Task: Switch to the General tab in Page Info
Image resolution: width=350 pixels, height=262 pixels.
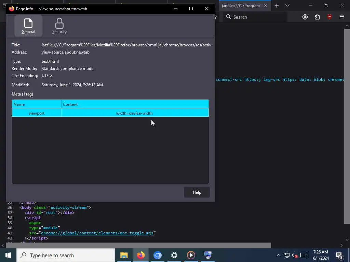Action: 28,26
